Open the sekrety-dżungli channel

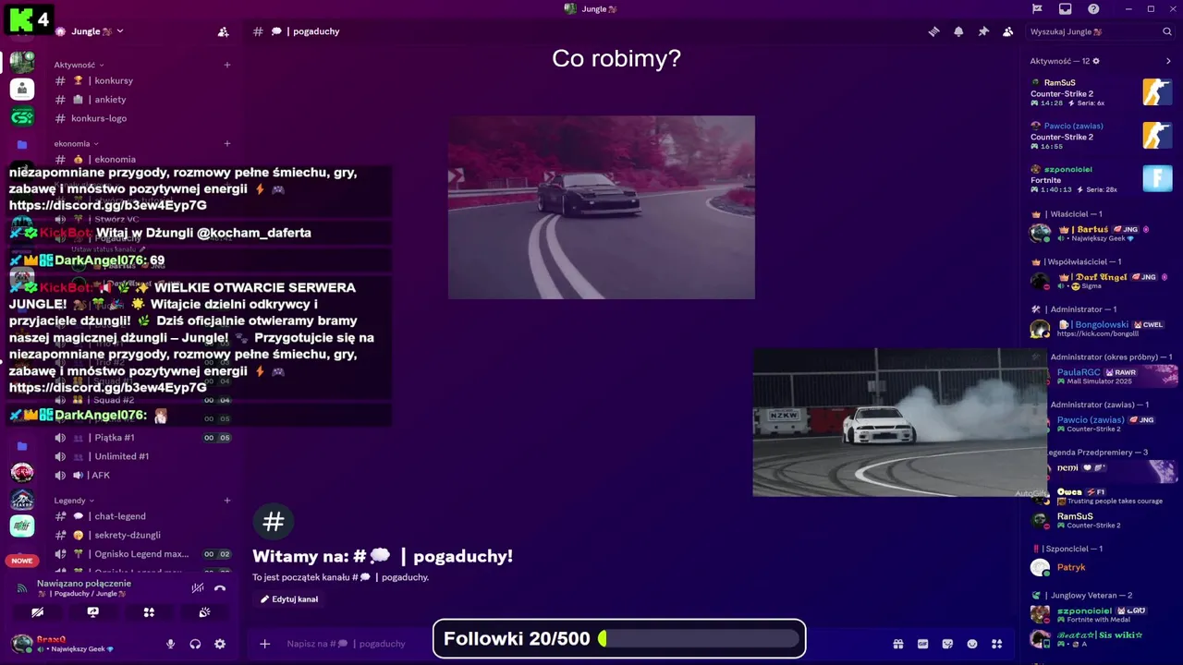[x=142, y=535]
